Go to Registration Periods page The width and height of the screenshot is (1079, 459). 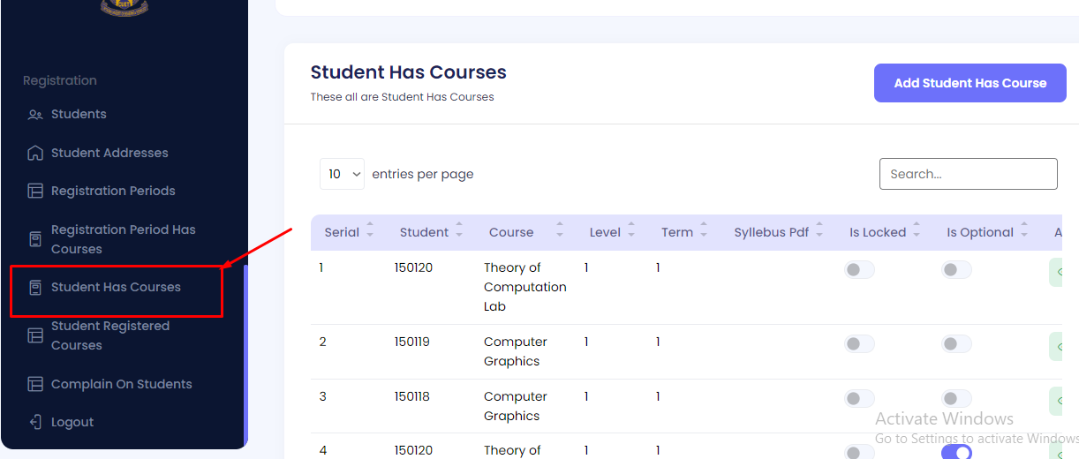pos(113,192)
